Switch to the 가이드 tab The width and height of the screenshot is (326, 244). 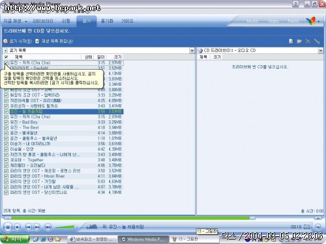127,21
